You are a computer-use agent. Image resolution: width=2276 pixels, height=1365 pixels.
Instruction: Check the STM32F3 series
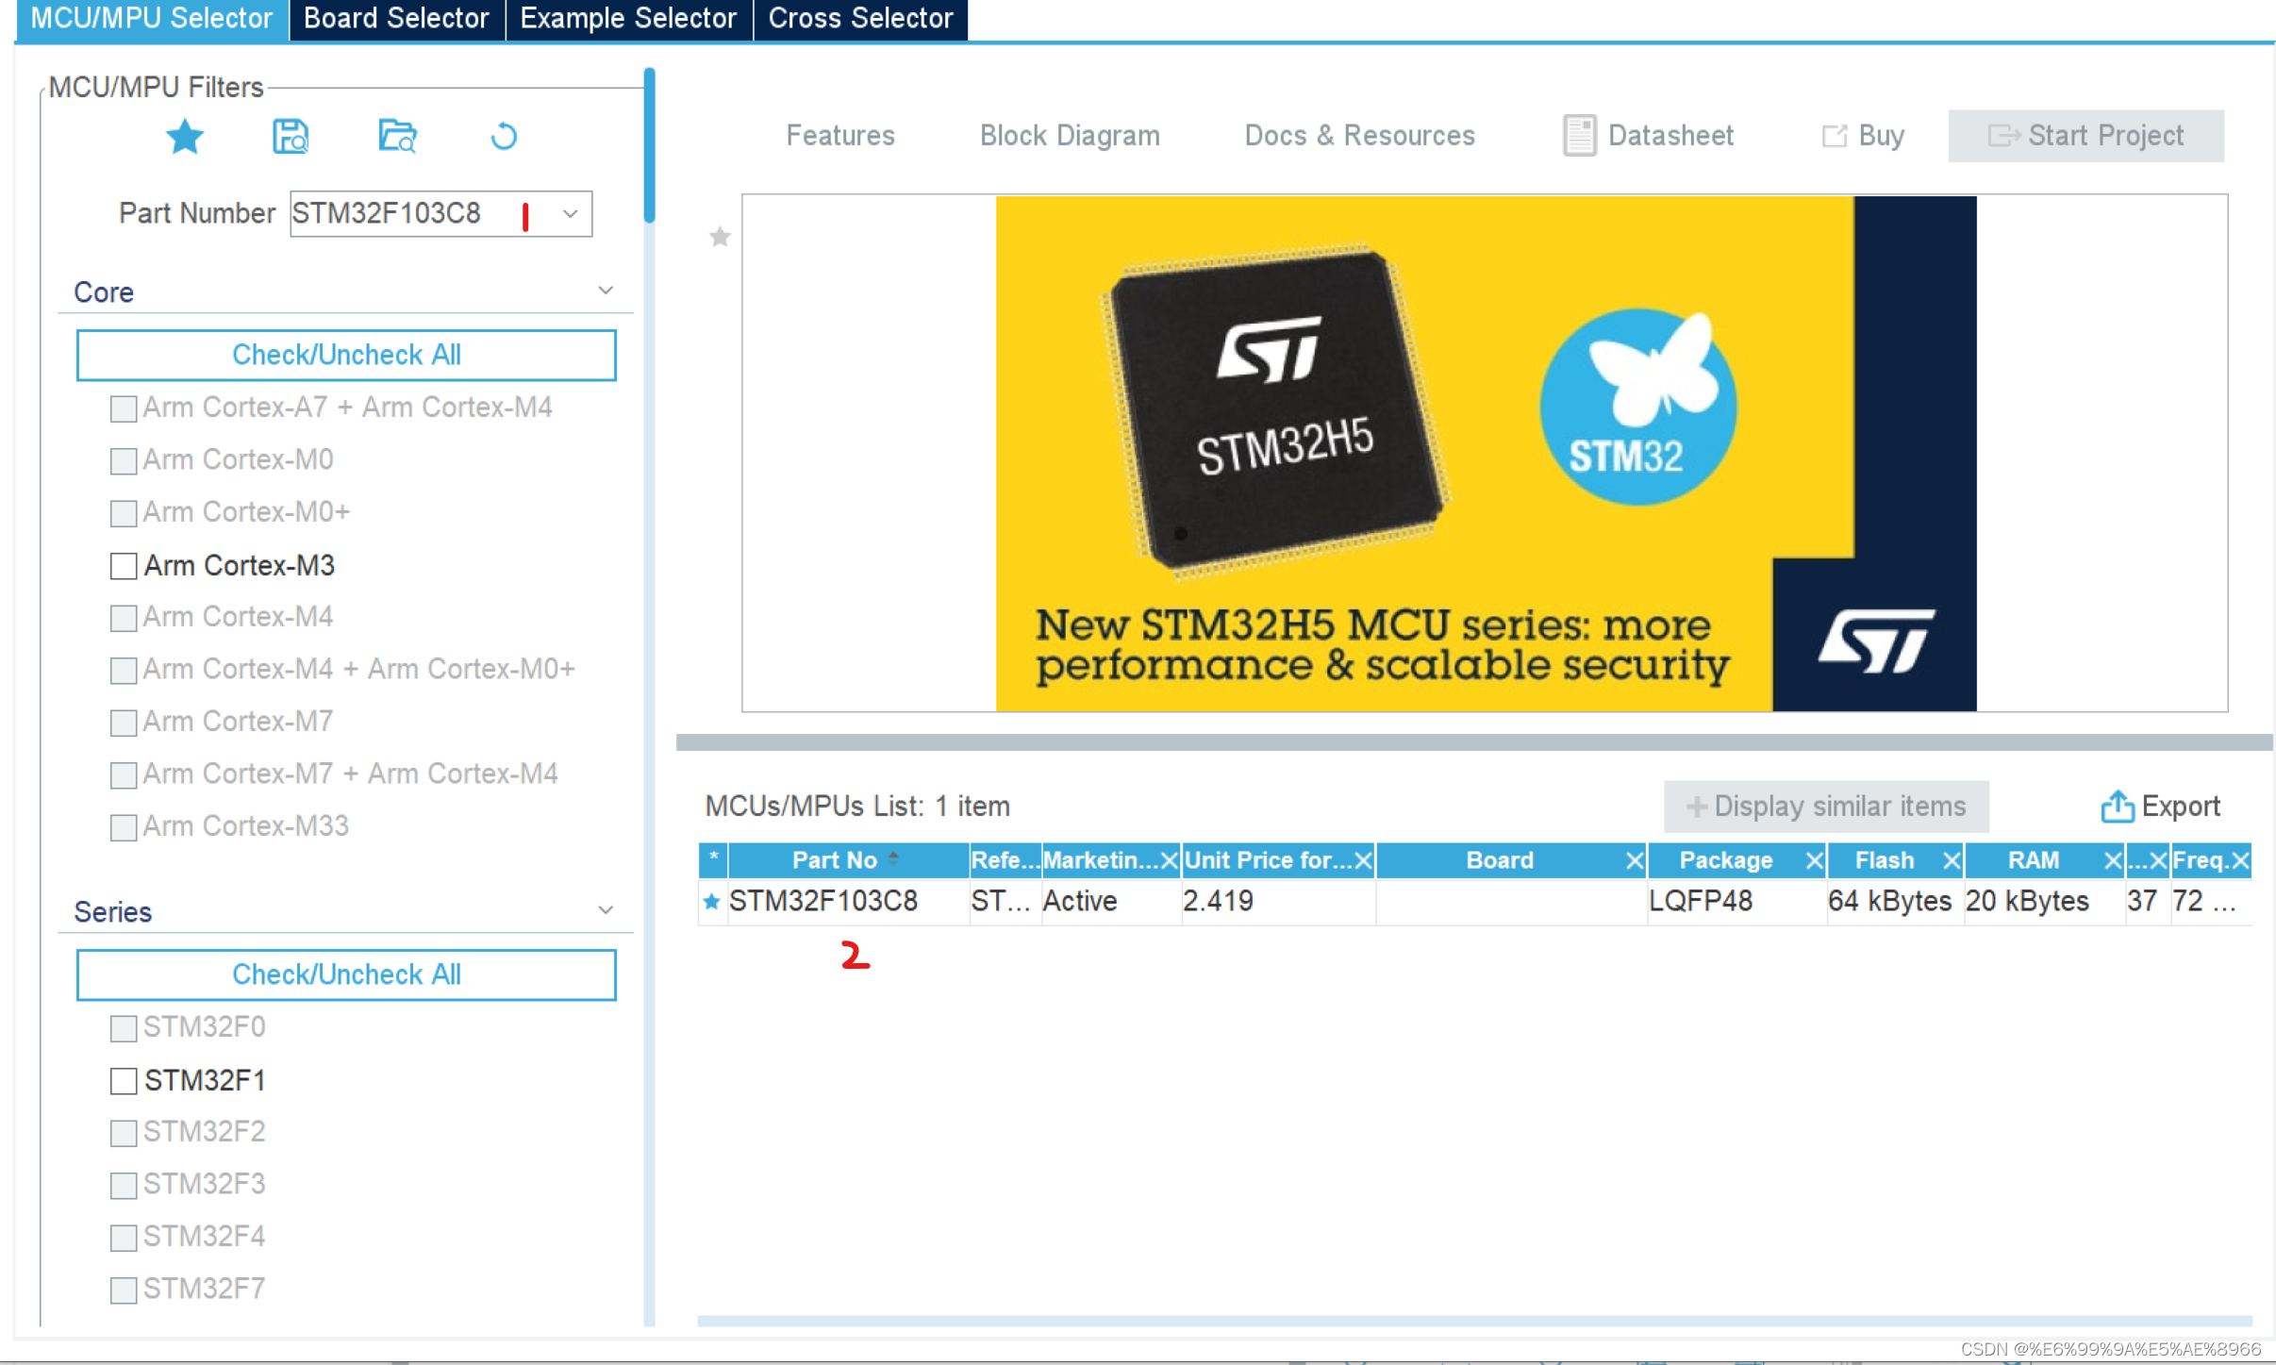tap(124, 1186)
